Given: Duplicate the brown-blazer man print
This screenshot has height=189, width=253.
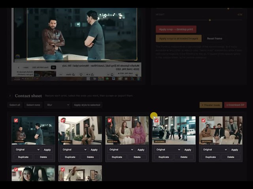Looking at the screenshot, I should (70, 157).
